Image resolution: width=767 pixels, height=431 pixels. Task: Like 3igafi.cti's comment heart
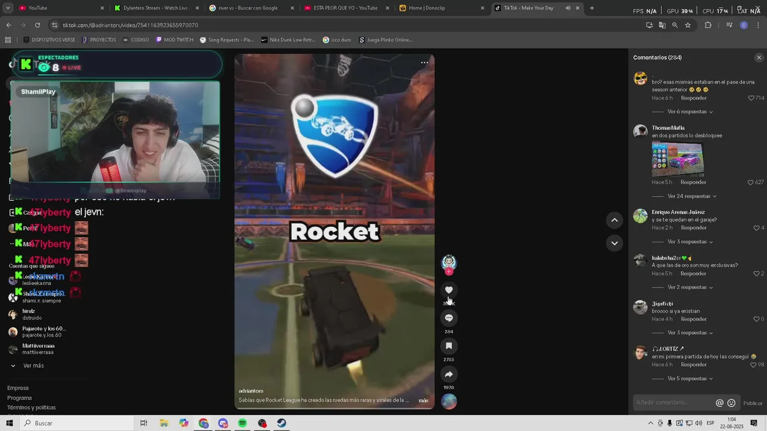coord(756,319)
